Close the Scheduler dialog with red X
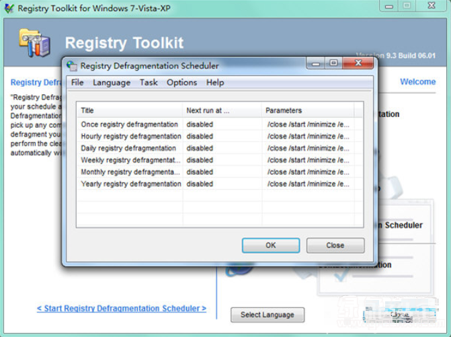Image resolution: width=451 pixels, height=337 pixels. pos(358,63)
